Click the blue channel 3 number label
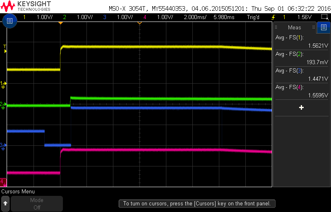Viewport: 331px width, 212px height. pos(105,17)
